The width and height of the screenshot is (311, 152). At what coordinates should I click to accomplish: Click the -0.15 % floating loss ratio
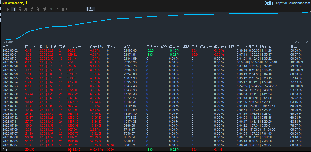click(174, 50)
